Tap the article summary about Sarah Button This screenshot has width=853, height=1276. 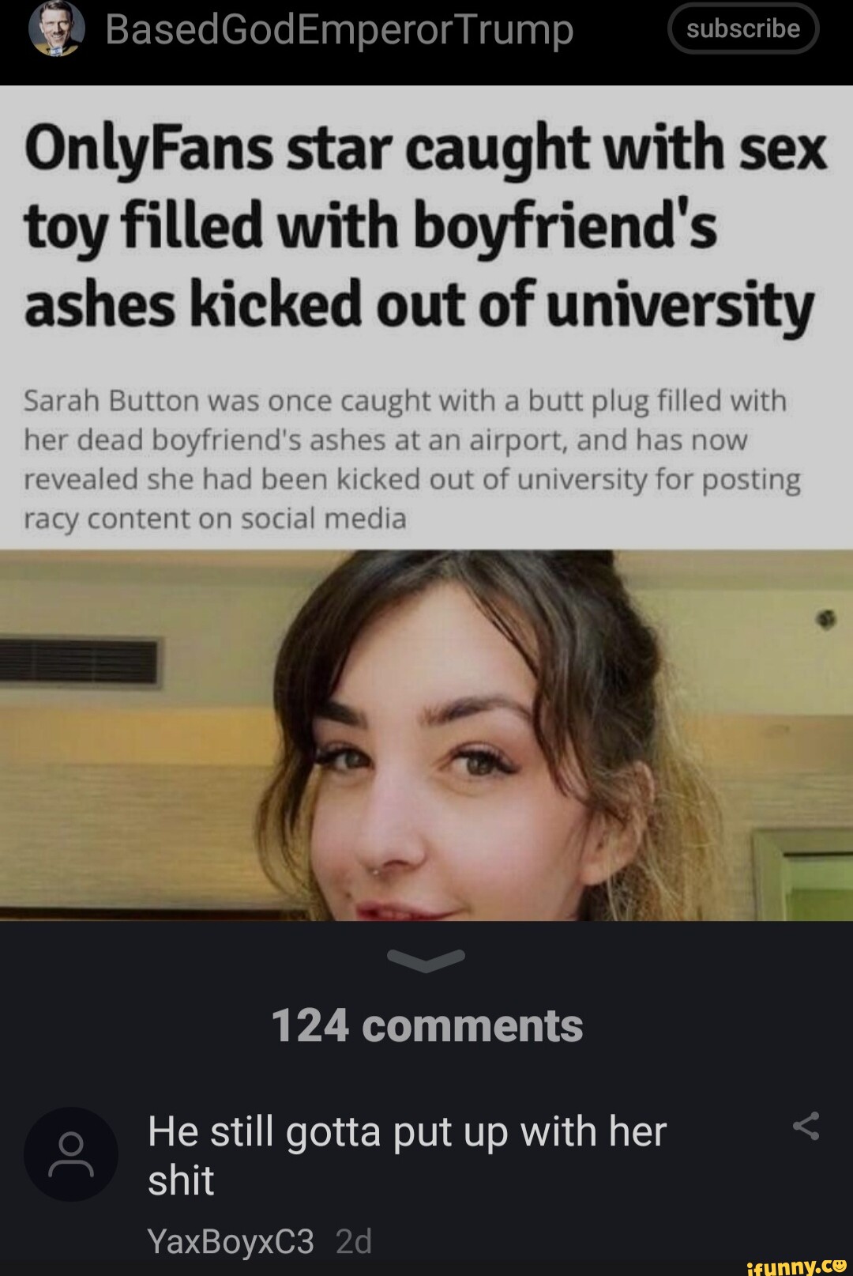tap(412, 459)
